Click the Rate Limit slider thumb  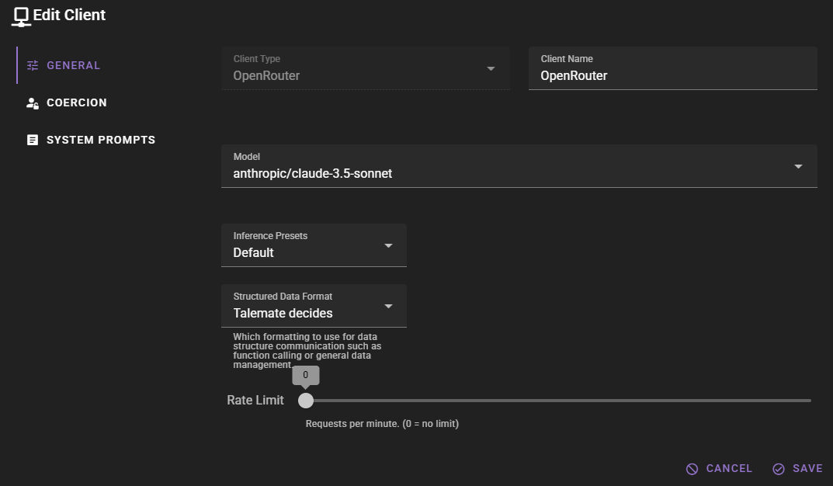pos(305,401)
